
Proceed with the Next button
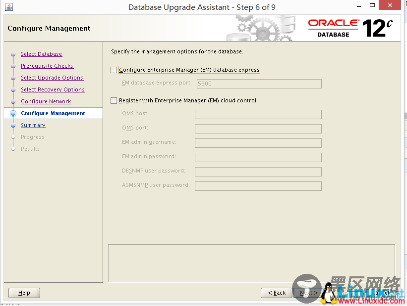point(309,293)
